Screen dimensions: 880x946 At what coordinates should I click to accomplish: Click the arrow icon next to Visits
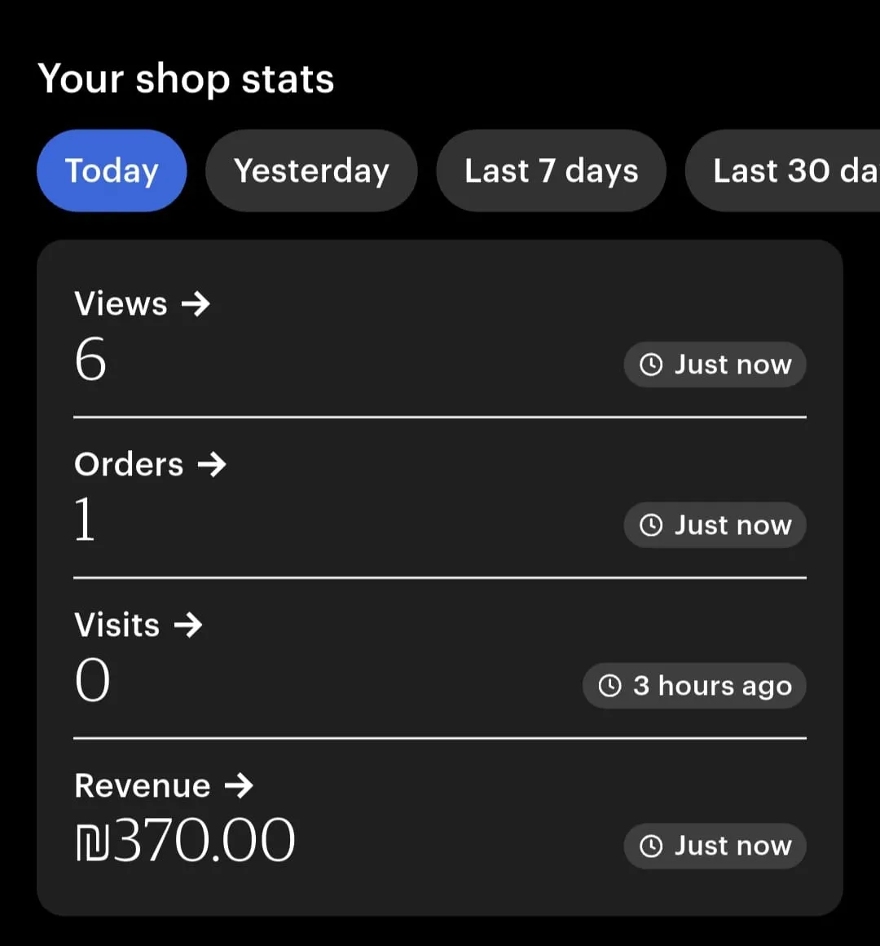click(x=188, y=626)
